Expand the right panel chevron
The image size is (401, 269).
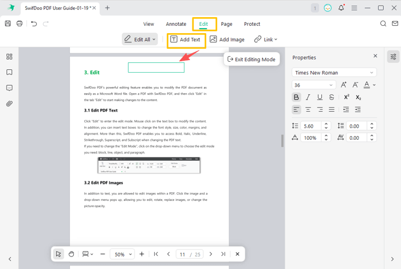tap(392, 259)
